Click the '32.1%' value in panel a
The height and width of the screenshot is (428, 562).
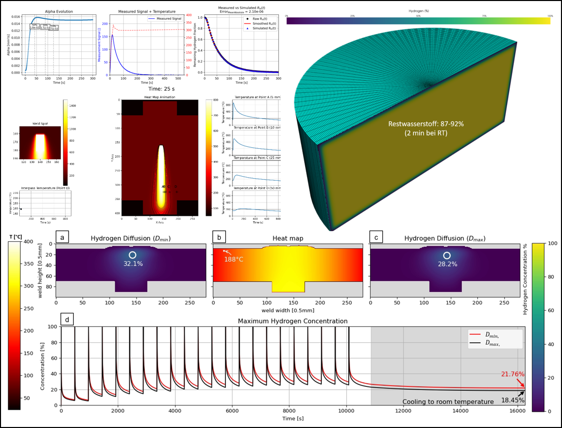[x=133, y=264]
